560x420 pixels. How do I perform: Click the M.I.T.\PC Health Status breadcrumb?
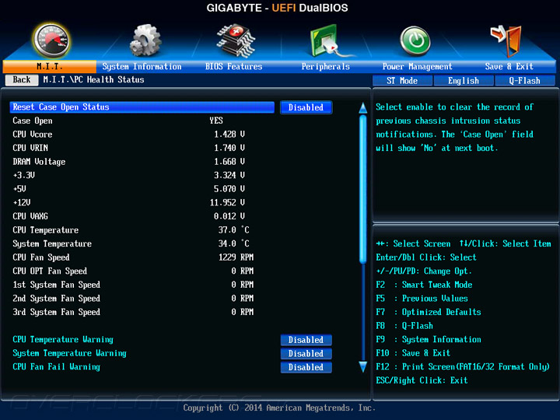[93, 79]
